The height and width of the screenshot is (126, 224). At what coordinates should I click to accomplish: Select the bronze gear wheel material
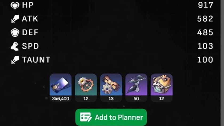pos(86,87)
